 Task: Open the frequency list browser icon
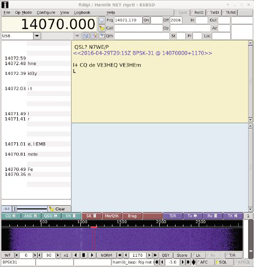pyautogui.click(x=85, y=36)
